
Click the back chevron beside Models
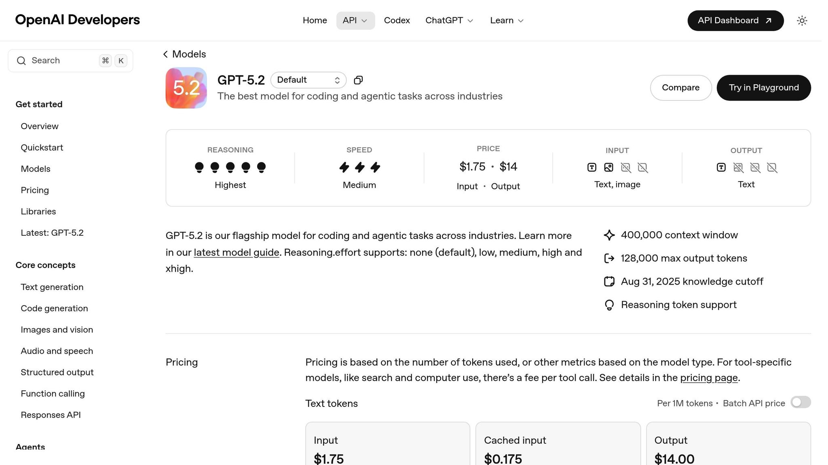click(165, 54)
